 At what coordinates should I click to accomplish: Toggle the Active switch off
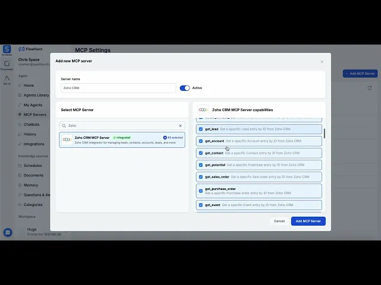(185, 88)
